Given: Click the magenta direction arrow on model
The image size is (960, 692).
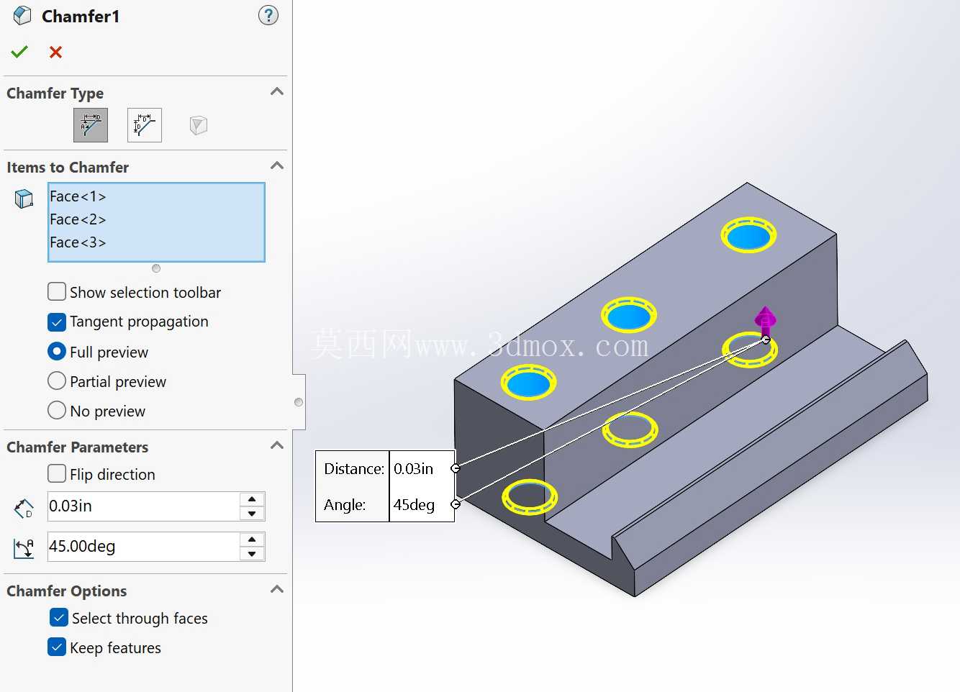Looking at the screenshot, I should 765,319.
